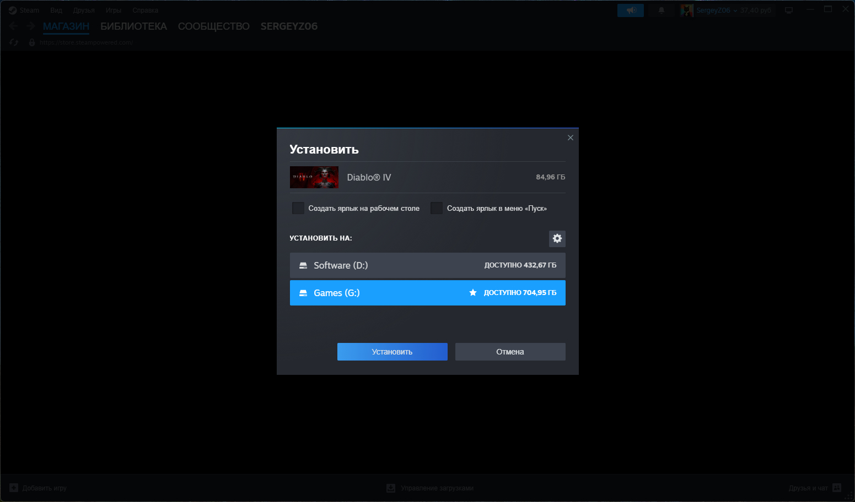Click the Steam logo icon

[13, 10]
